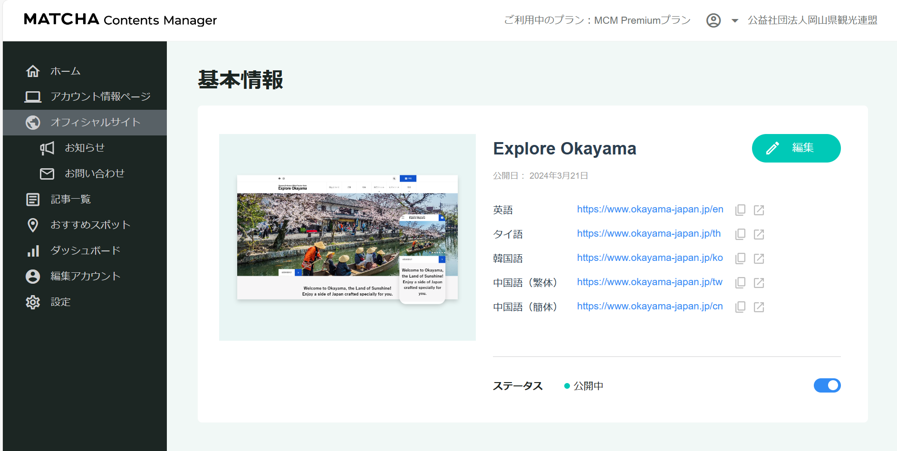Viewport: 897px width, 451px height.
Task: Open the Traditional Chinese external link icon
Action: [759, 283]
